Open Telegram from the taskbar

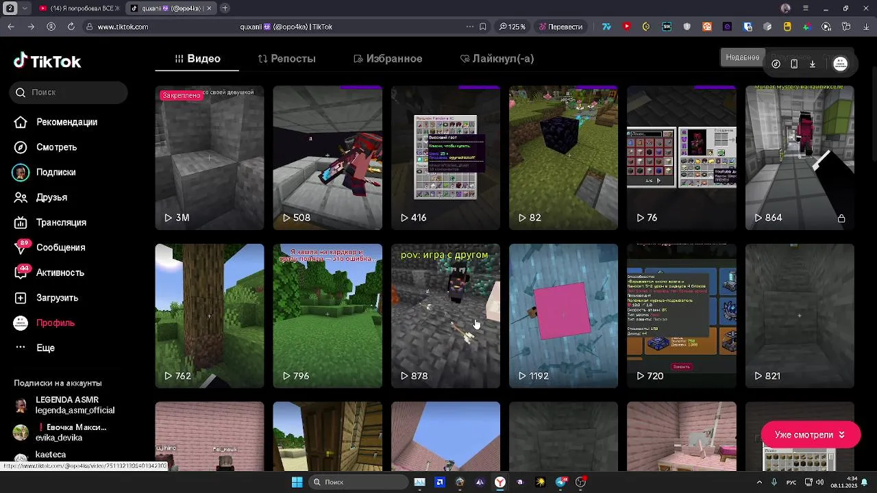[x=560, y=482]
